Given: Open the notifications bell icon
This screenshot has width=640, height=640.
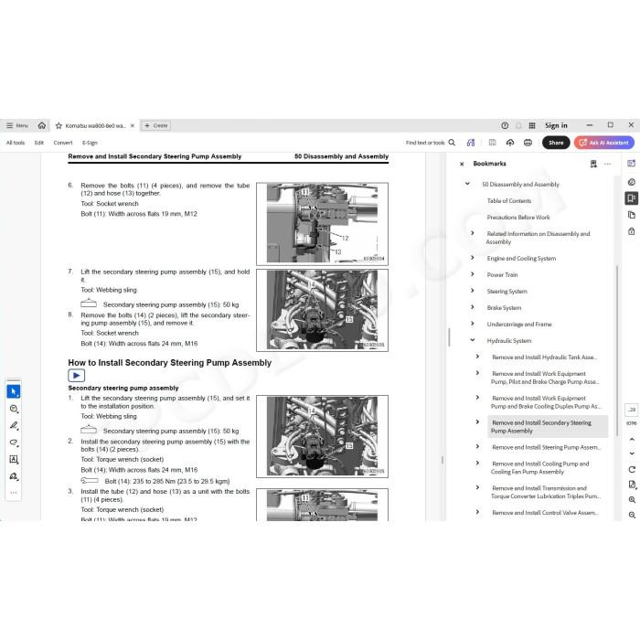Looking at the screenshot, I should pos(518,126).
